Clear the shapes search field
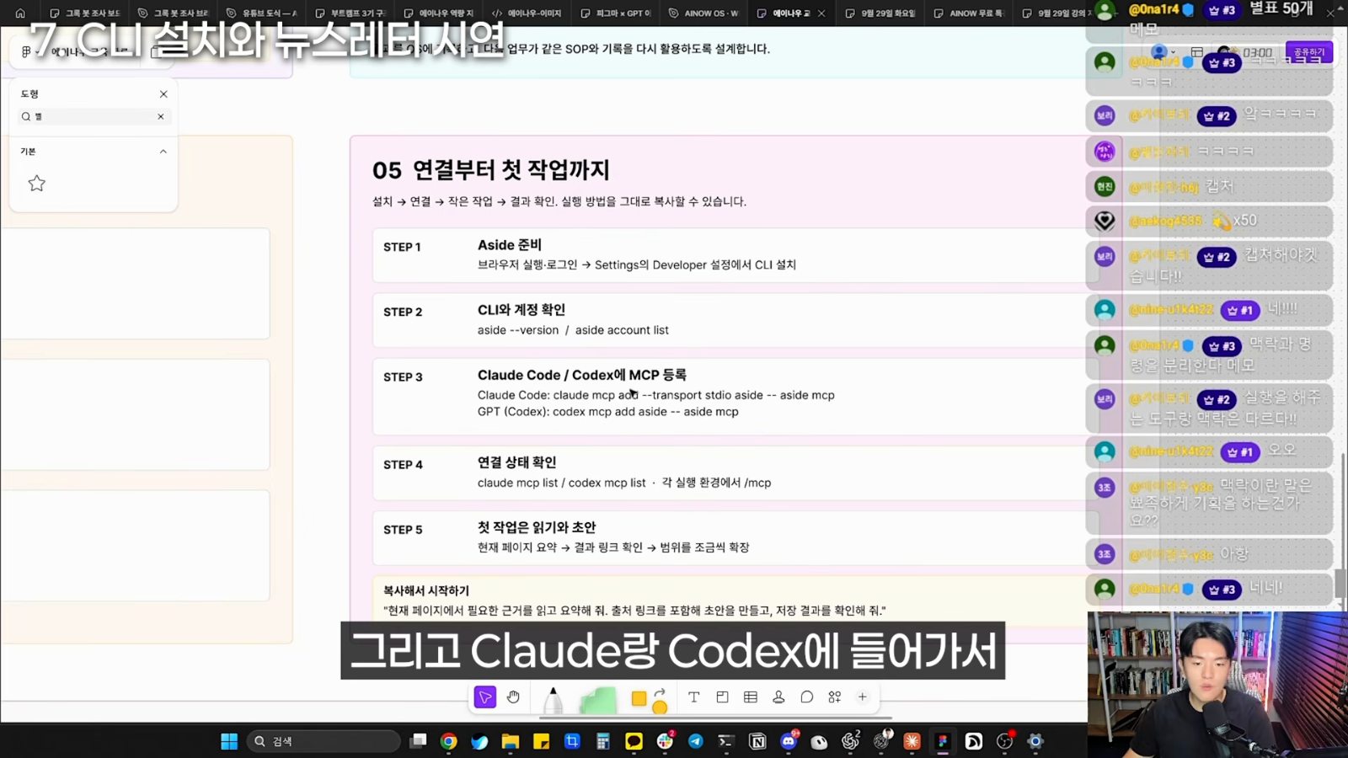The width and height of the screenshot is (1348, 758). [161, 117]
